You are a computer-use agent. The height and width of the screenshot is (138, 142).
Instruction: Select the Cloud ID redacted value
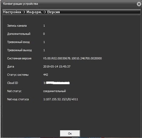point(57,83)
